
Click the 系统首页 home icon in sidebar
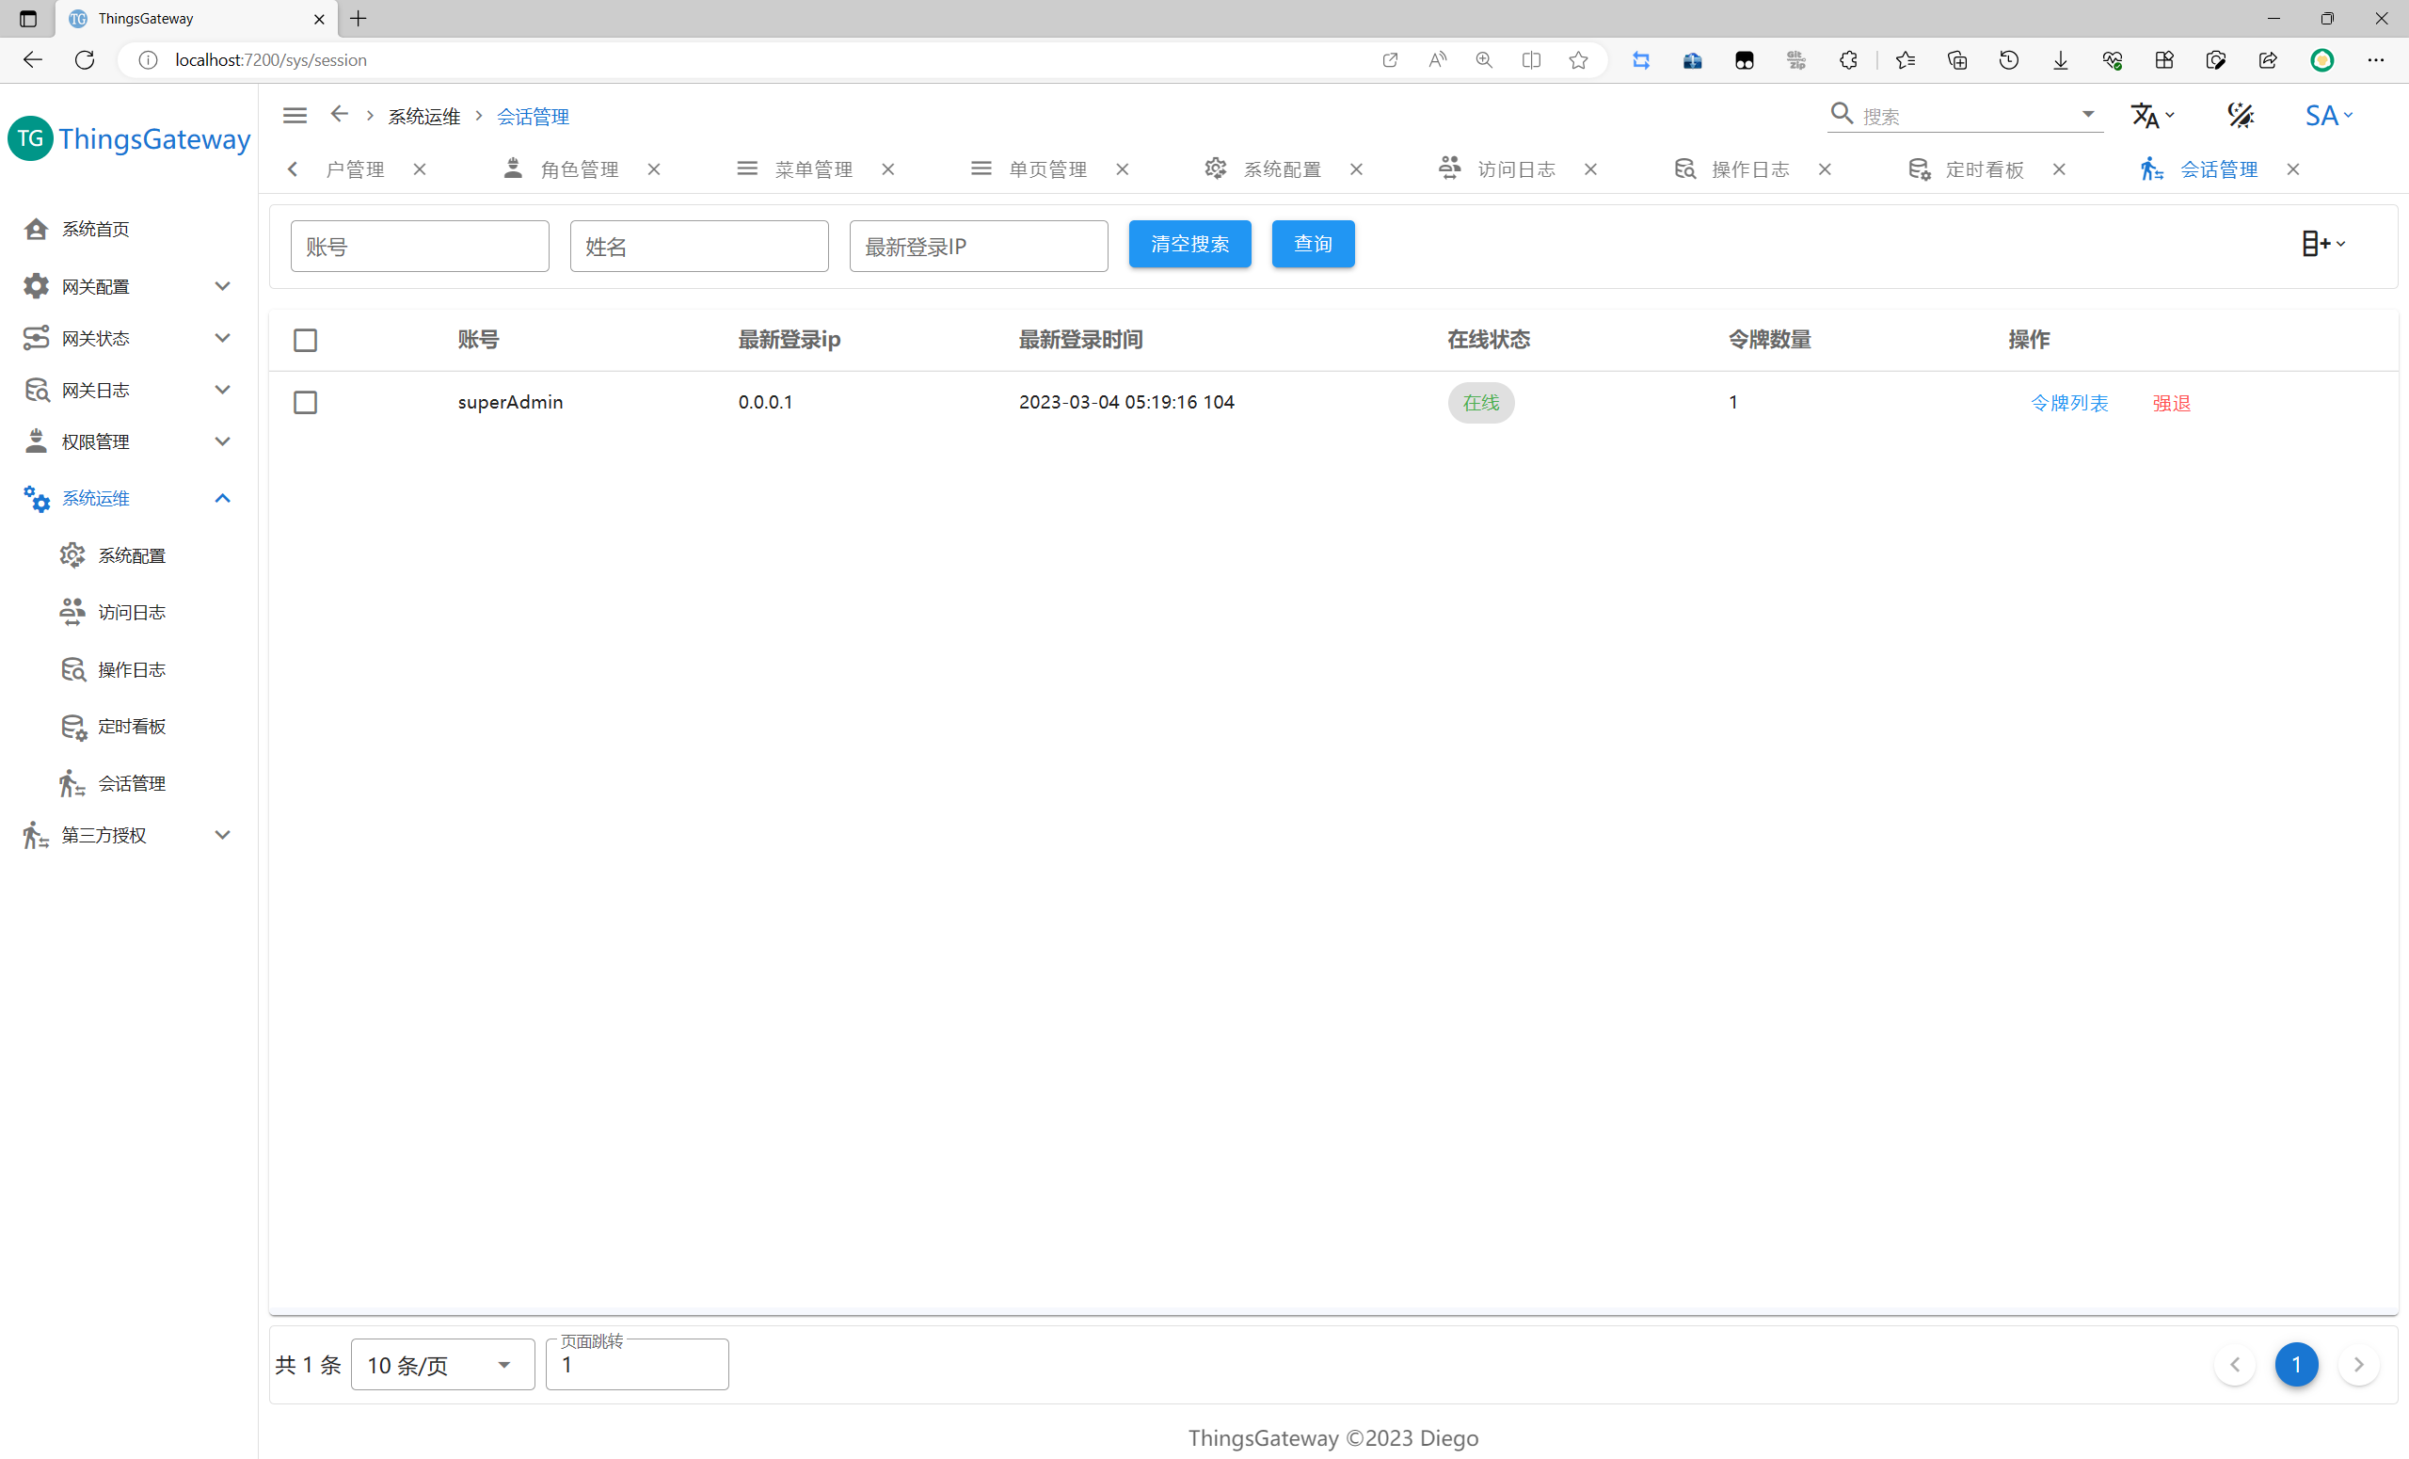36,229
